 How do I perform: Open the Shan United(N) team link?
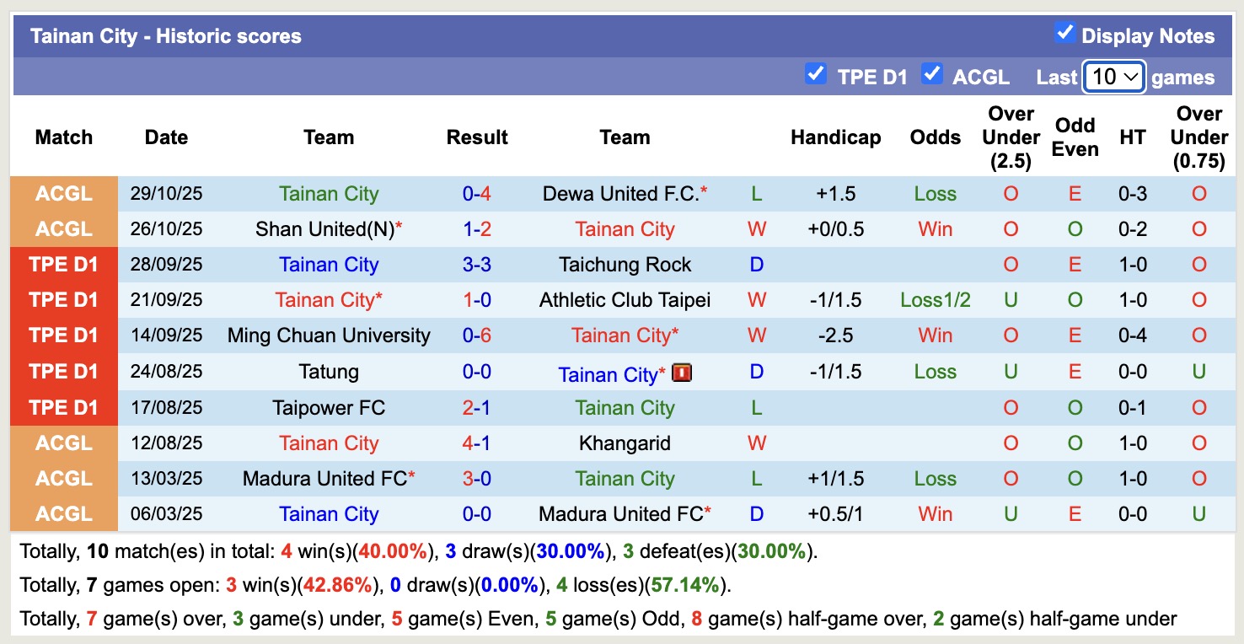click(x=325, y=229)
